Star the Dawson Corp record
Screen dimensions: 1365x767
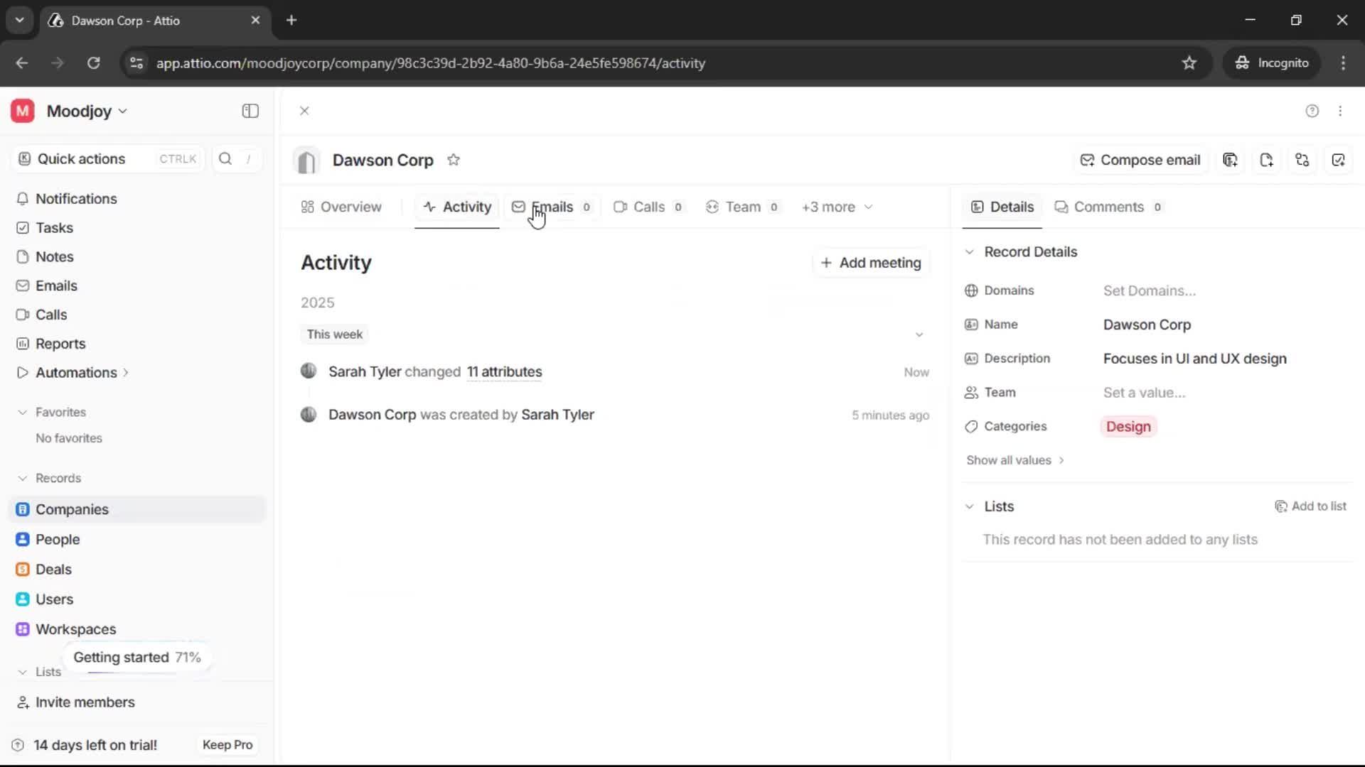[x=454, y=160]
